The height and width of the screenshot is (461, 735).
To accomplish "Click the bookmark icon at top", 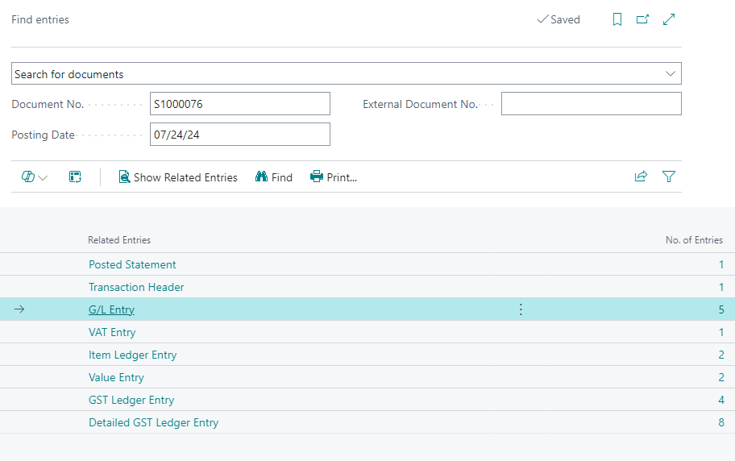I will click(617, 19).
